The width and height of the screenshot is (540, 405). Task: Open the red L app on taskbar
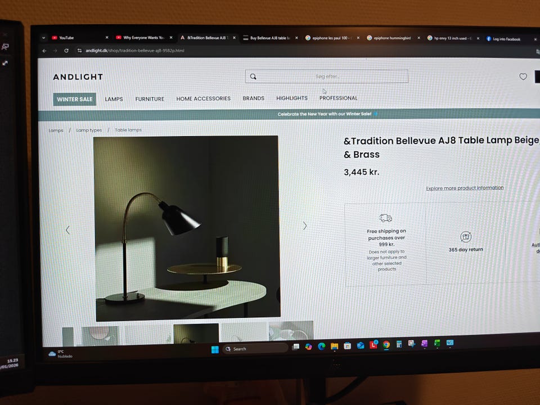[373, 344]
